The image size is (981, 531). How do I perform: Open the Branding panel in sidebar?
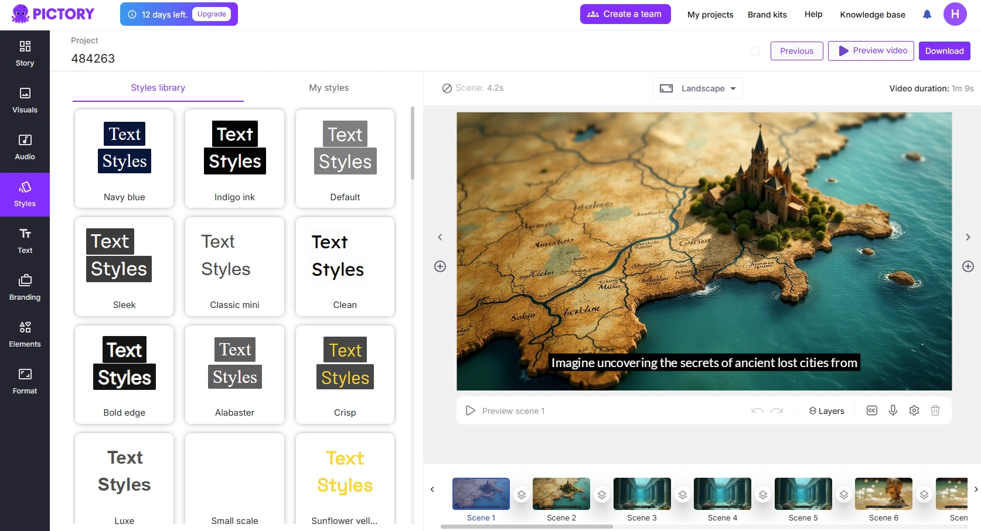tap(25, 287)
